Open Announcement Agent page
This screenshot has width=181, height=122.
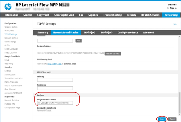[13, 93]
